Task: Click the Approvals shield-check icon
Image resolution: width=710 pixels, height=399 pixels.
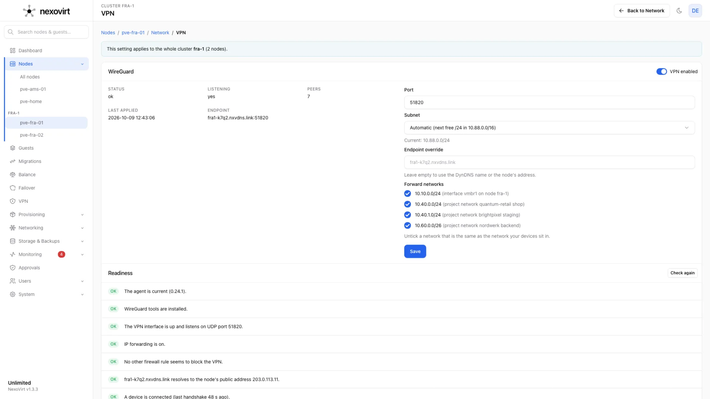Action: click(13, 268)
